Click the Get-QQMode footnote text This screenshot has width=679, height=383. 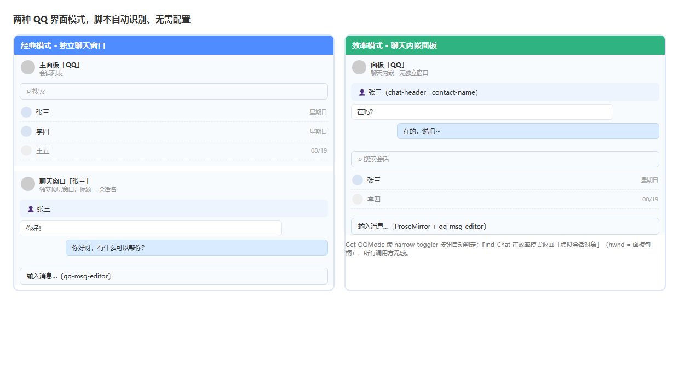tap(498, 249)
